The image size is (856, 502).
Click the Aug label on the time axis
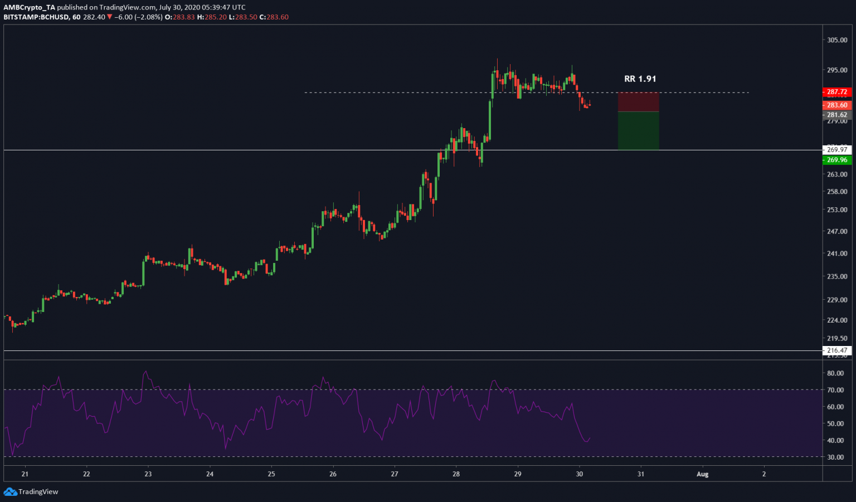[x=702, y=474]
